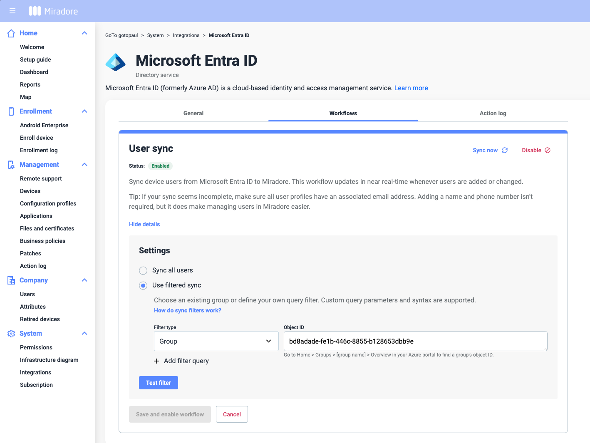Collapse the System section chevron
The height and width of the screenshot is (443, 590).
click(x=84, y=334)
